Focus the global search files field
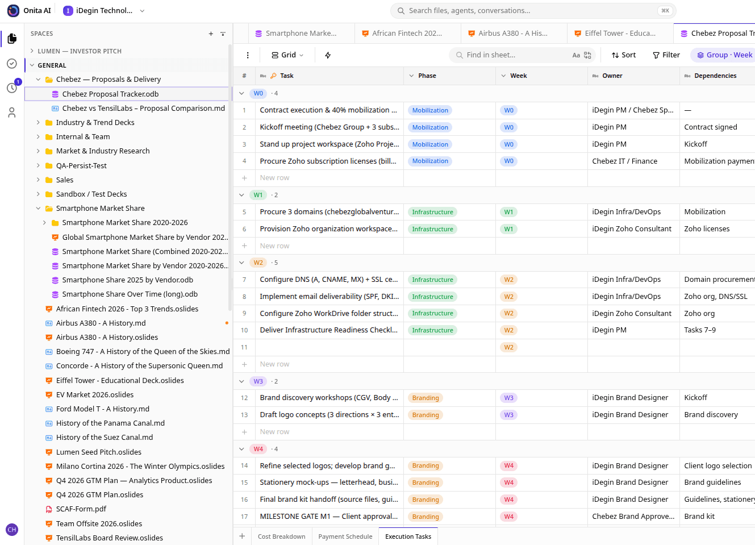The width and height of the screenshot is (755, 545). coord(533,11)
